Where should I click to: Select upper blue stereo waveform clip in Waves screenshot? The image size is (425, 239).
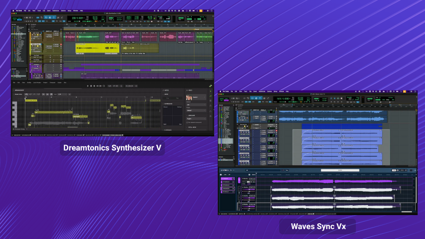pyautogui.click(x=333, y=117)
